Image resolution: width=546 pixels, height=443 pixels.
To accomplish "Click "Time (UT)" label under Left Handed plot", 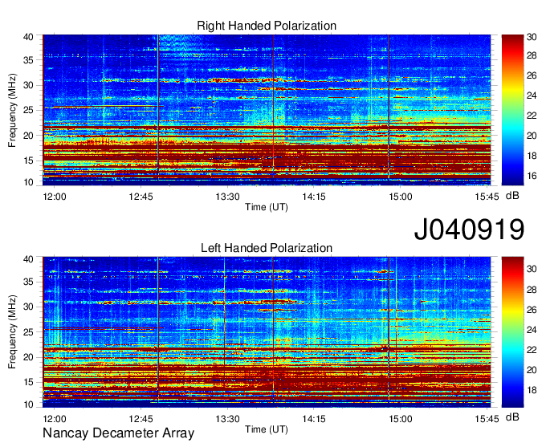I will click(x=267, y=429).
